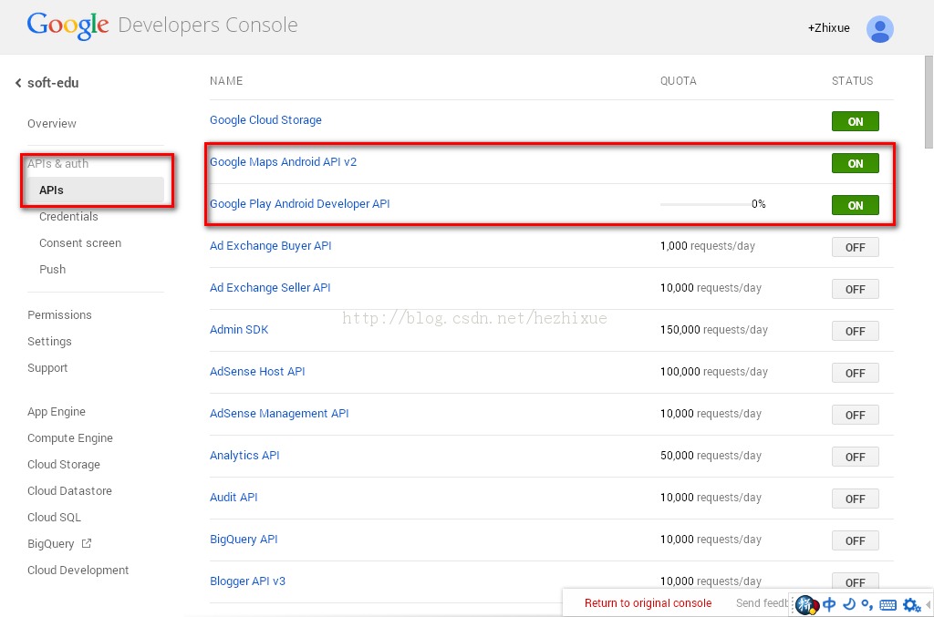Click Google Play API quota usage bar
This screenshot has width=934, height=617.
[705, 205]
